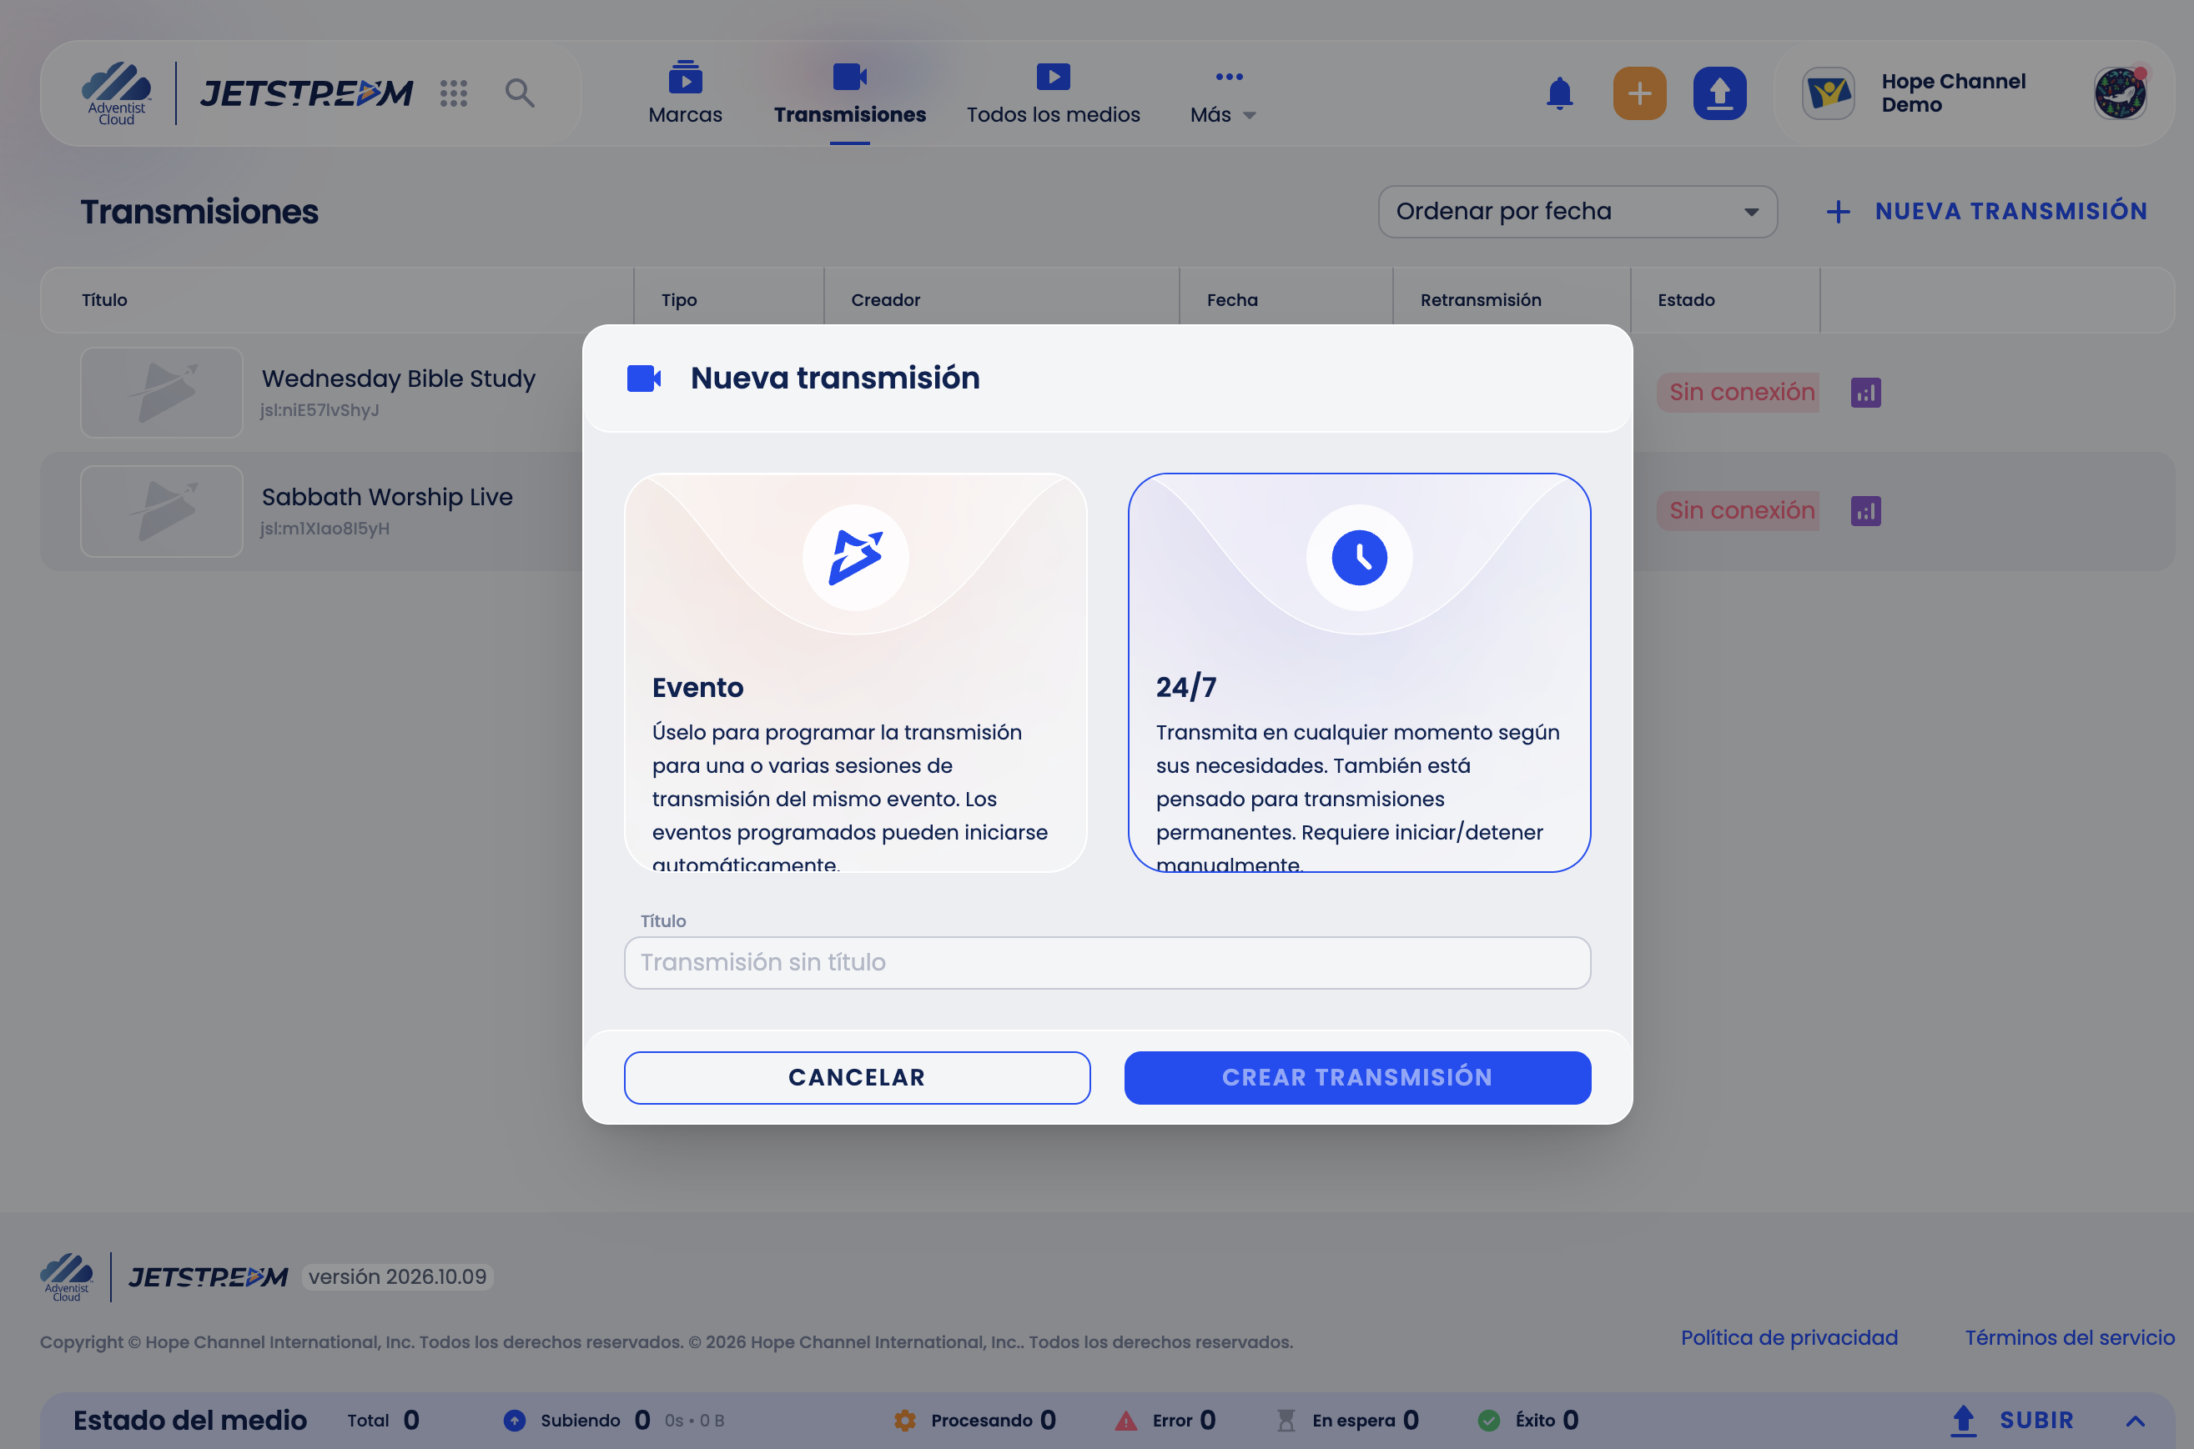The width and height of the screenshot is (2194, 1449).
Task: Select the Evento transmission type card
Action: [855, 673]
